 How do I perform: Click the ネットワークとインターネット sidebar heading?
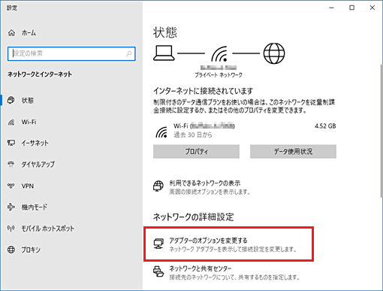point(40,74)
